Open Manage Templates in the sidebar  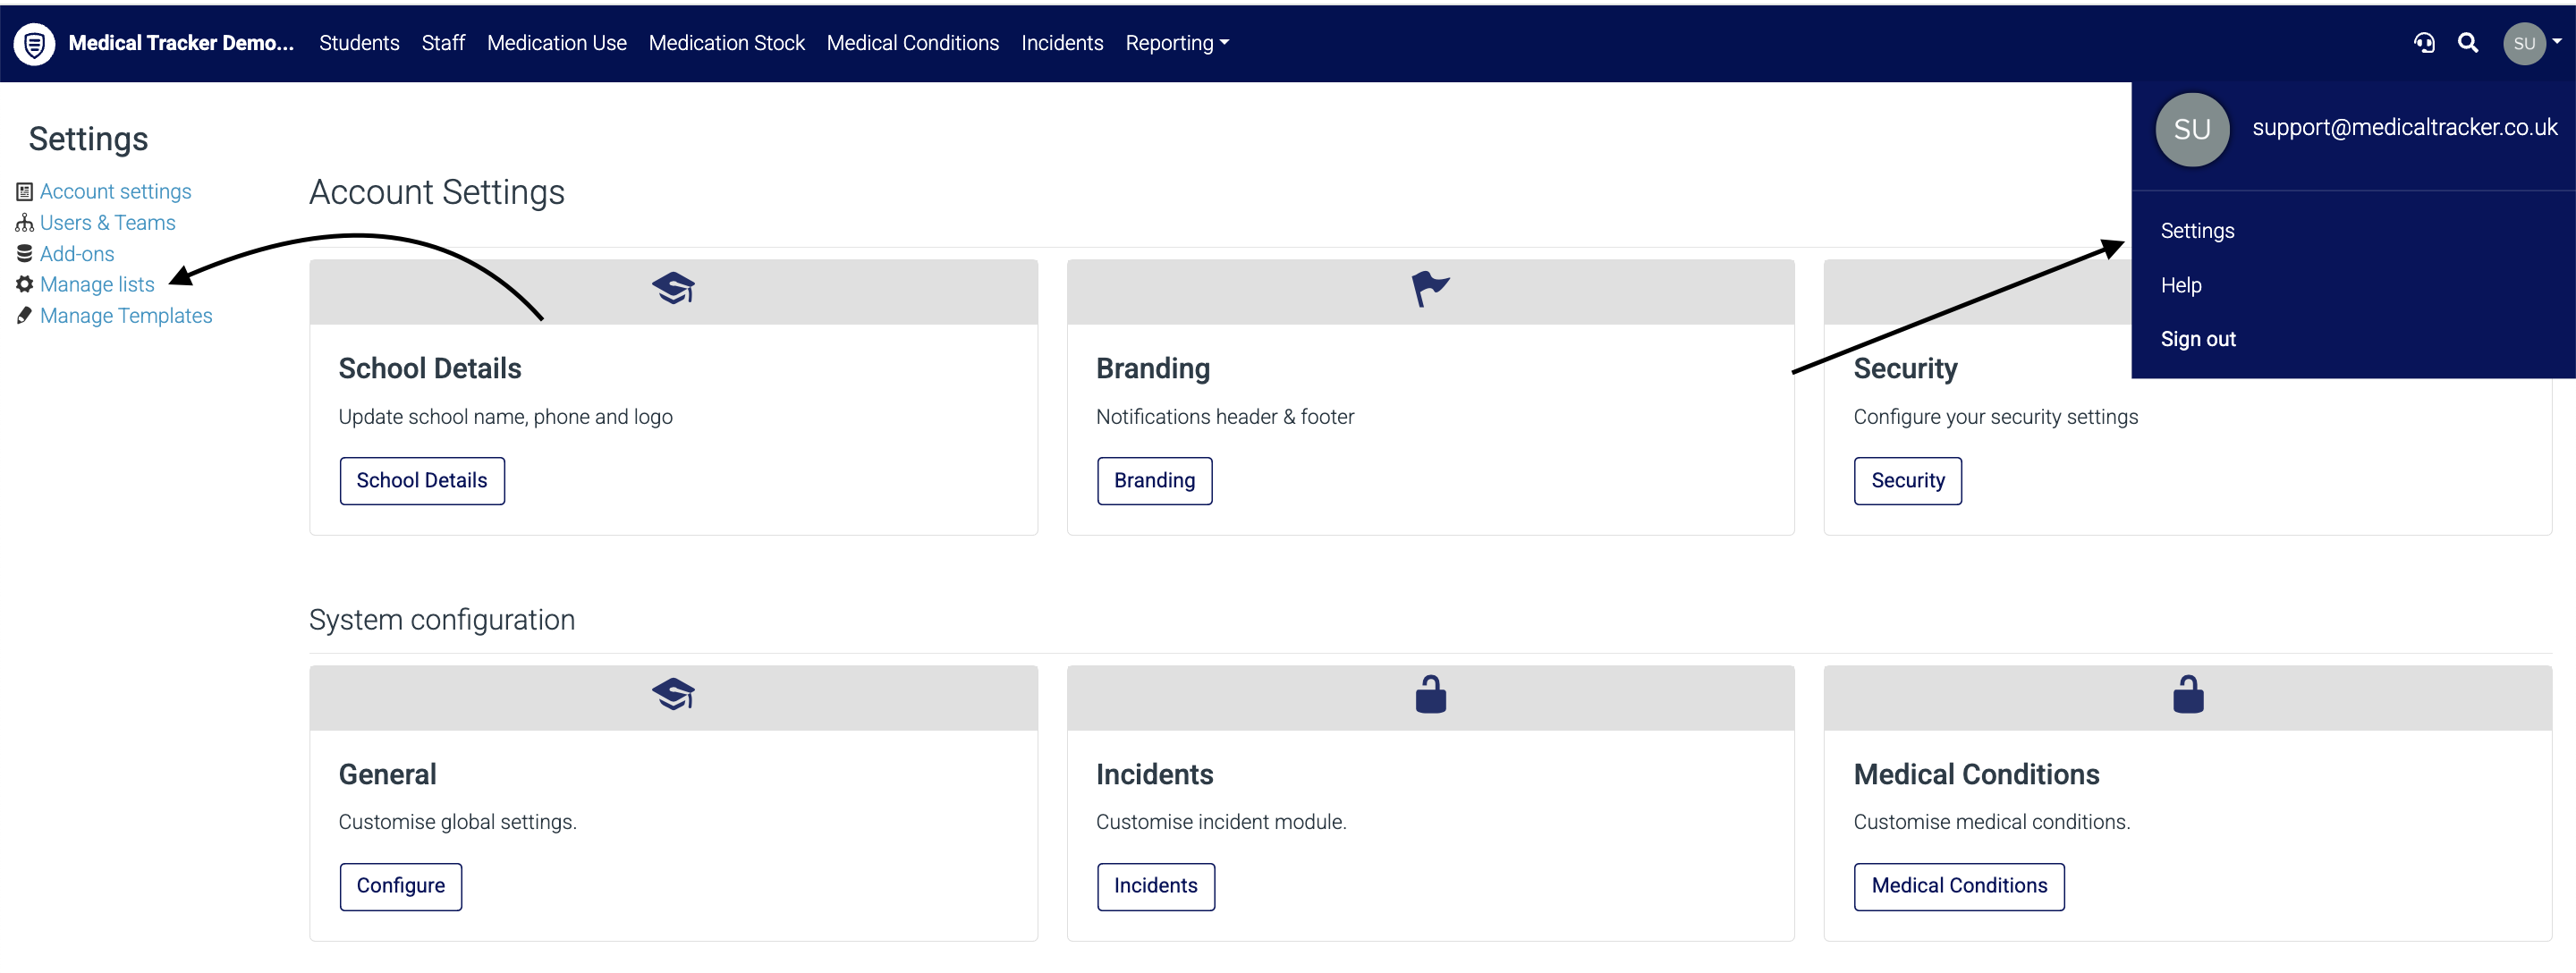(126, 315)
